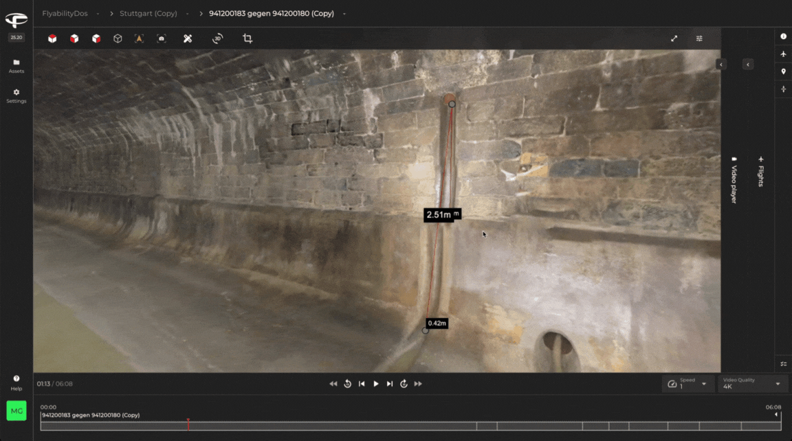Image resolution: width=792 pixels, height=441 pixels.
Task: Click the MG user avatar button
Action: (16, 411)
